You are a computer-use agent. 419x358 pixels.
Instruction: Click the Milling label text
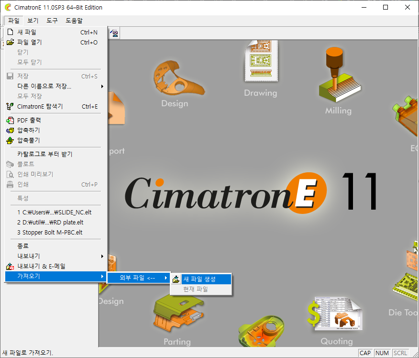coord(338,111)
